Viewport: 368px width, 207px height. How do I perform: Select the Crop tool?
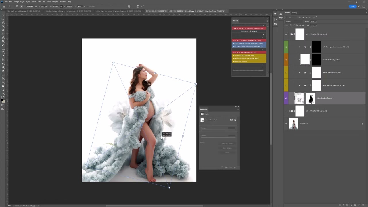[x=3, y=30]
